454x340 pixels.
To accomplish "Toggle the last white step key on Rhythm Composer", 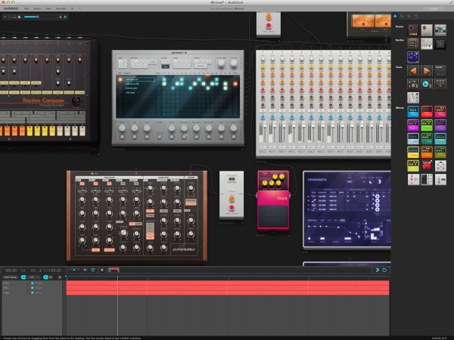I will click(82, 131).
